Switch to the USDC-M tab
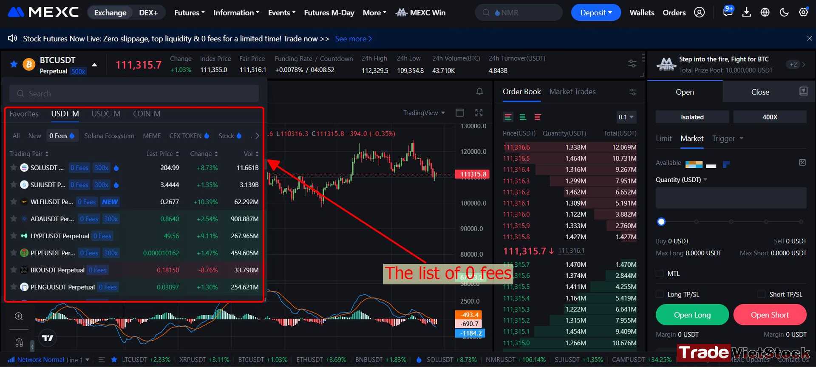 pyautogui.click(x=106, y=114)
